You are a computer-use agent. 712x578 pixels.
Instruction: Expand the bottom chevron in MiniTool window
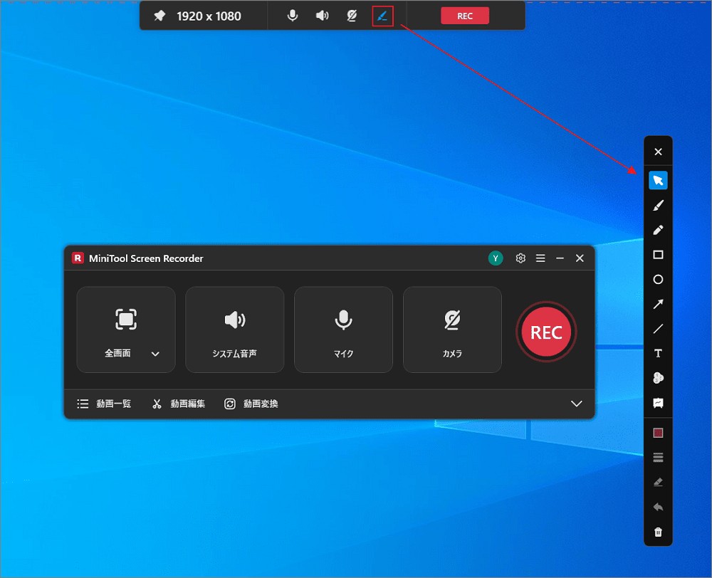click(576, 404)
